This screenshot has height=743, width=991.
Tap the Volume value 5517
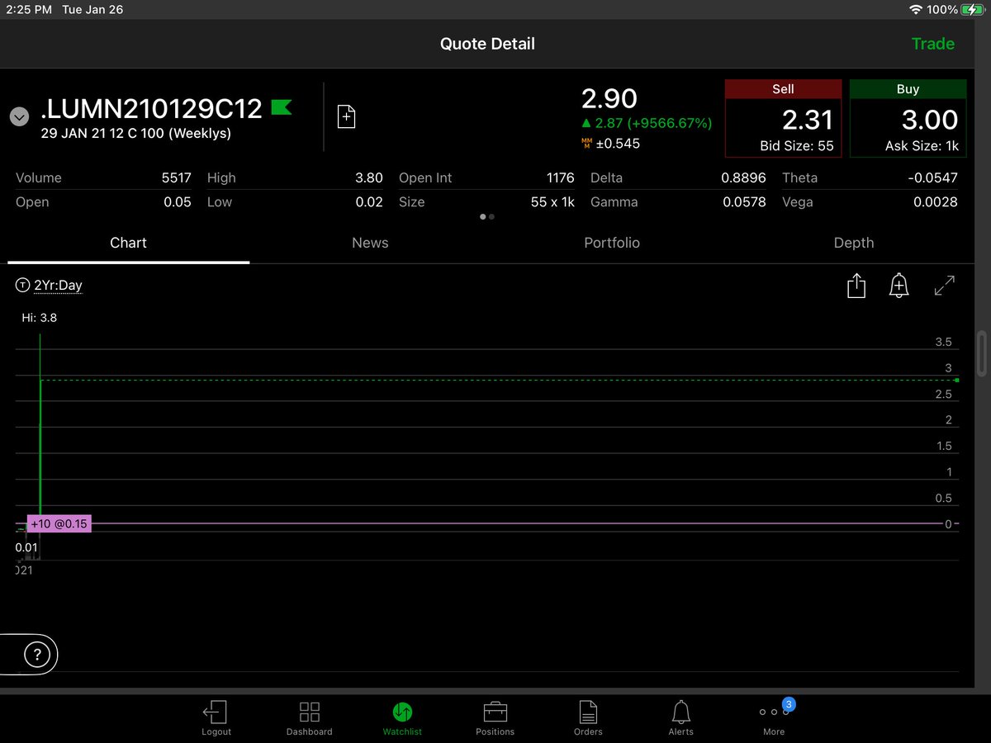pyautogui.click(x=176, y=177)
